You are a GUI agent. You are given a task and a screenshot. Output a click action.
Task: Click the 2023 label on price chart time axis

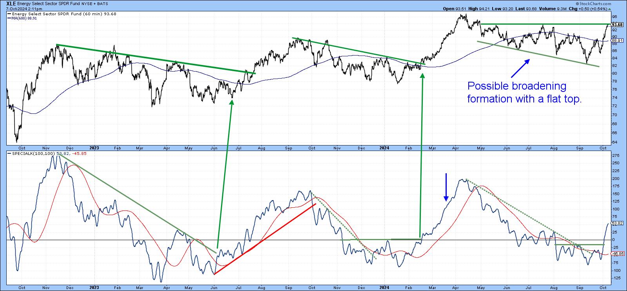[94, 148]
